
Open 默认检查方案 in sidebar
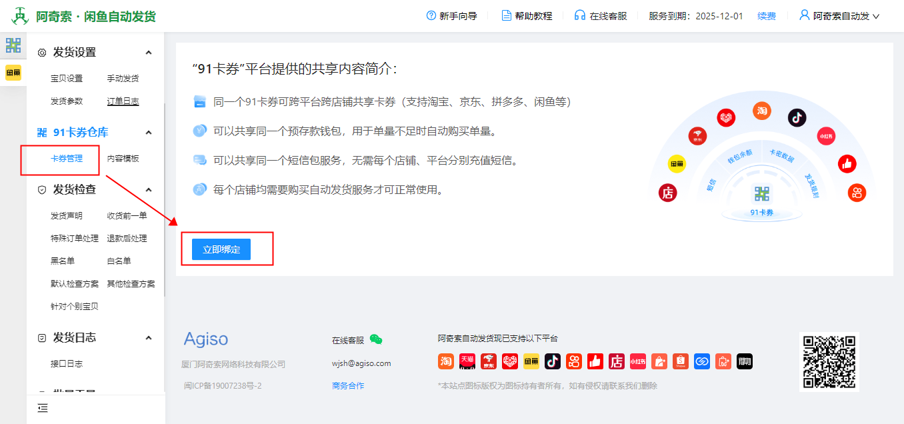pyautogui.click(x=75, y=284)
